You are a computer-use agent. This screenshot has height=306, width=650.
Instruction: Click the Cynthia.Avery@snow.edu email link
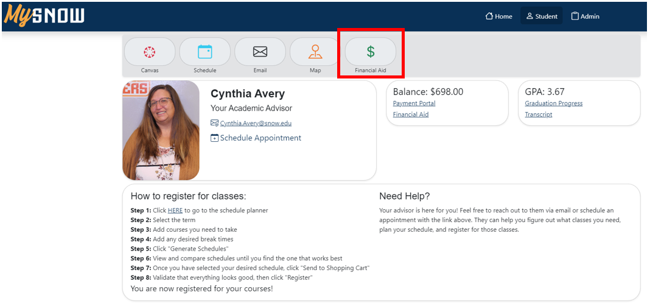point(256,123)
